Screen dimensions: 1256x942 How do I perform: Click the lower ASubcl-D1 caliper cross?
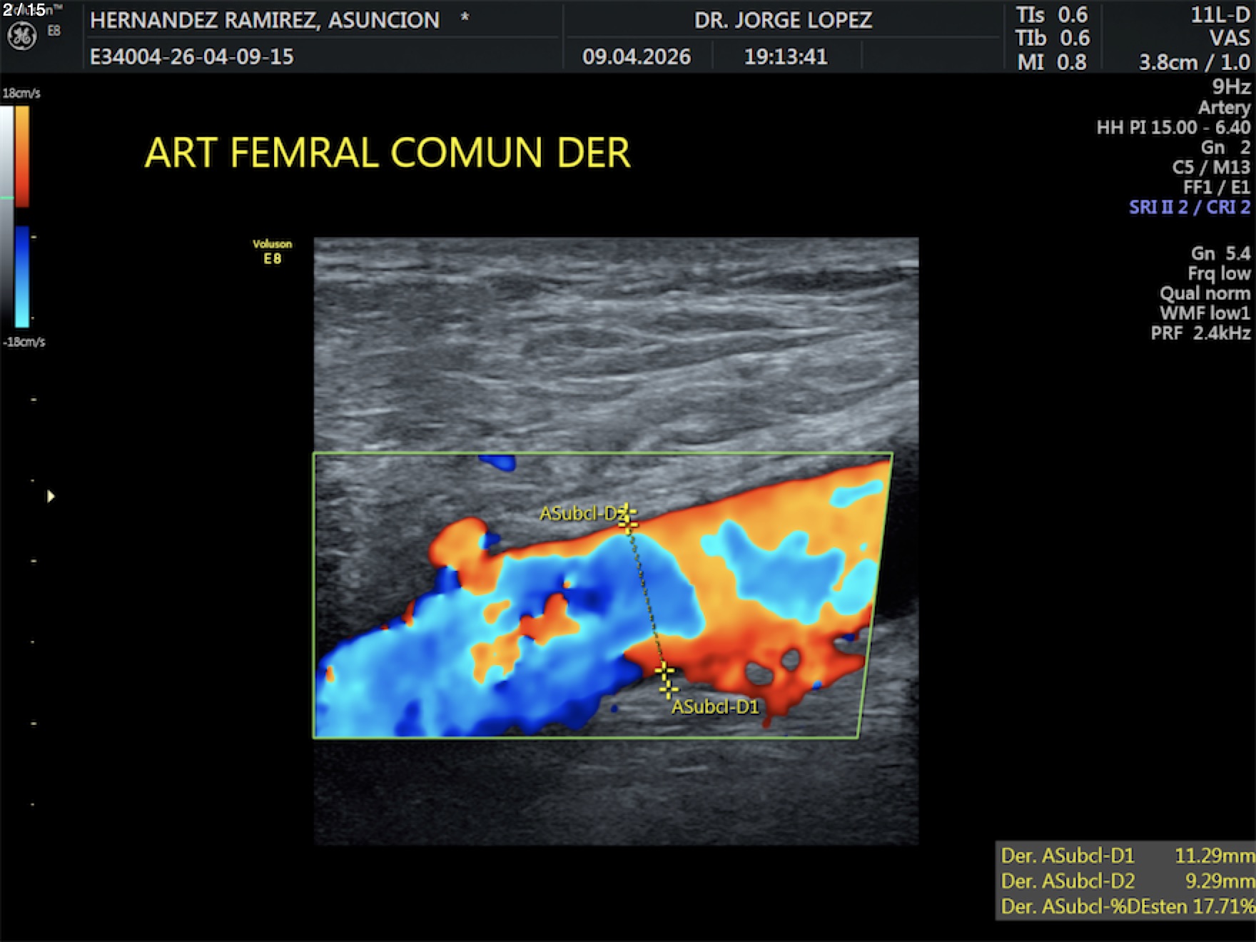pos(666,680)
